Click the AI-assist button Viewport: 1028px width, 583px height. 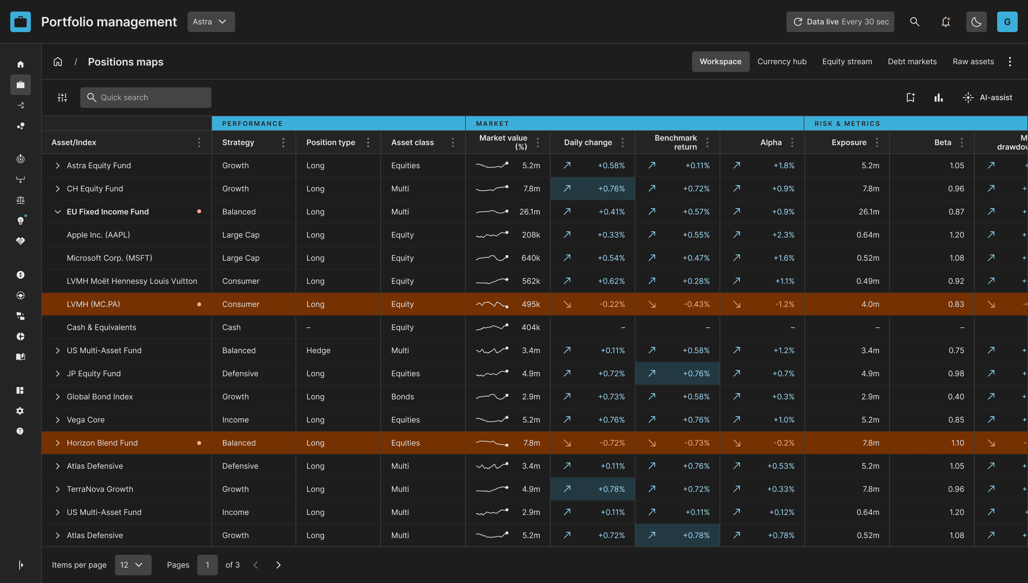click(987, 97)
